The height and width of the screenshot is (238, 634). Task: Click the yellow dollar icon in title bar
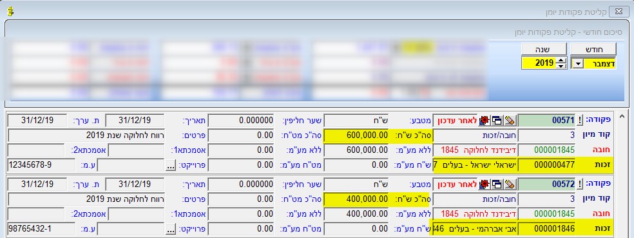pyautogui.click(x=10, y=12)
